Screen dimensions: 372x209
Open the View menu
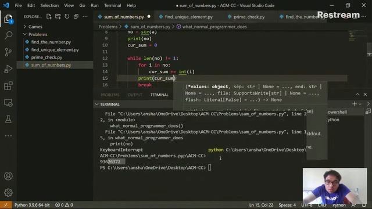[69, 5]
